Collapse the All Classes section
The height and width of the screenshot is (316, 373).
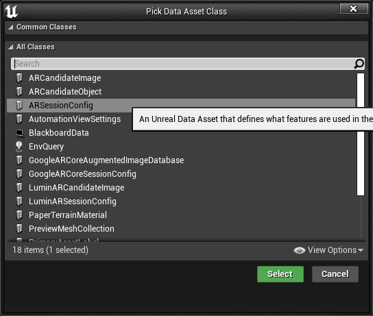11,47
